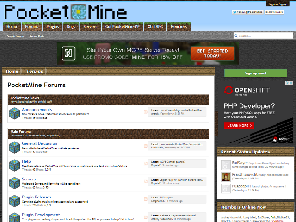Open the Announcements forum block icon
The height and width of the screenshot is (222, 296).
click(x=14, y=113)
